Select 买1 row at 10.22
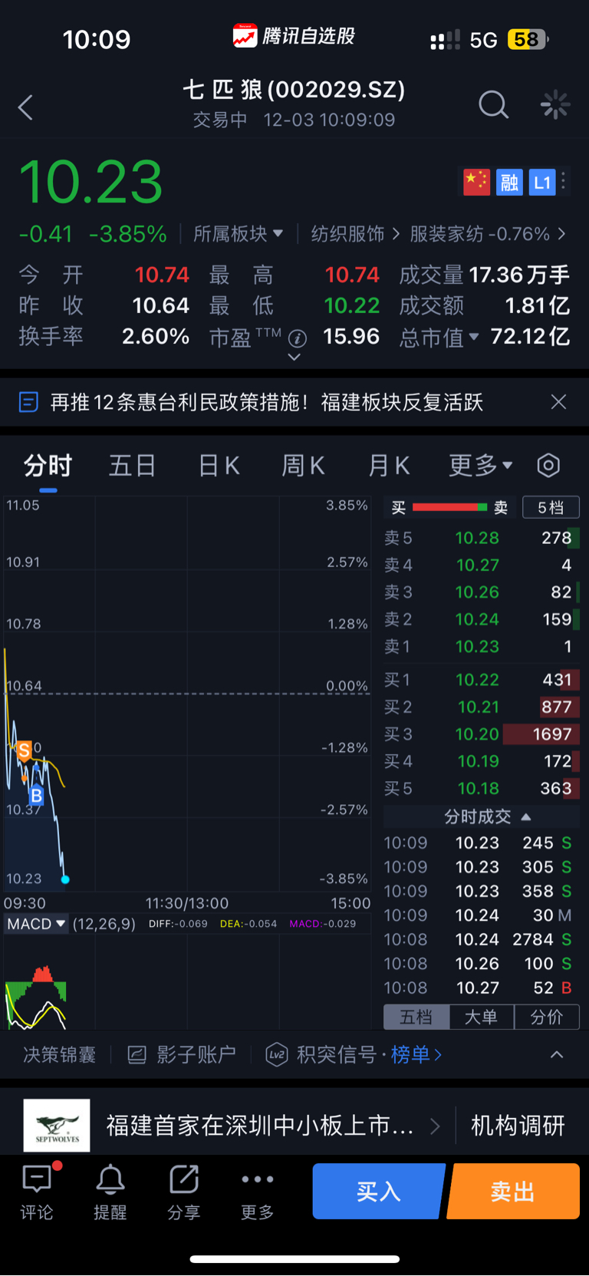589x1276 pixels. [482, 680]
